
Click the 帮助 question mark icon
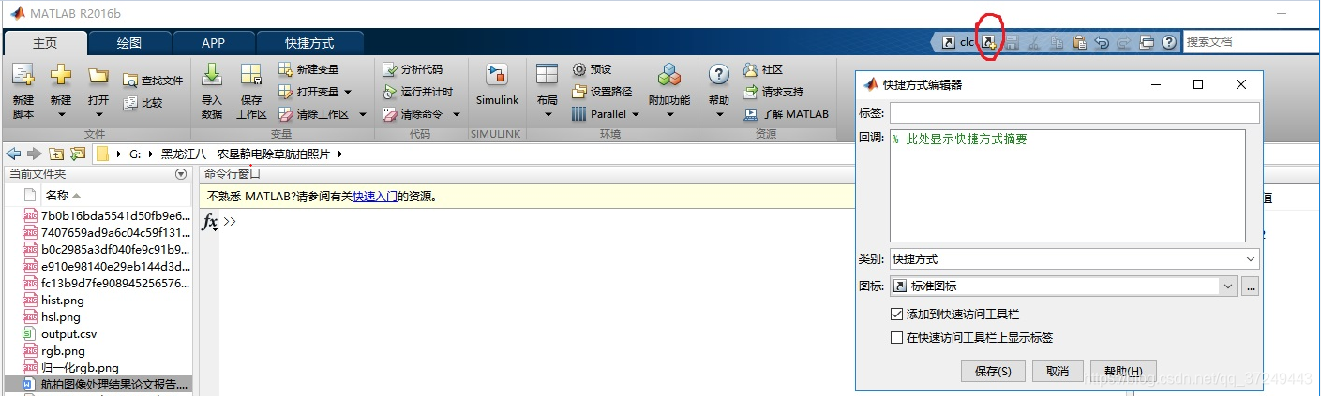coord(719,75)
